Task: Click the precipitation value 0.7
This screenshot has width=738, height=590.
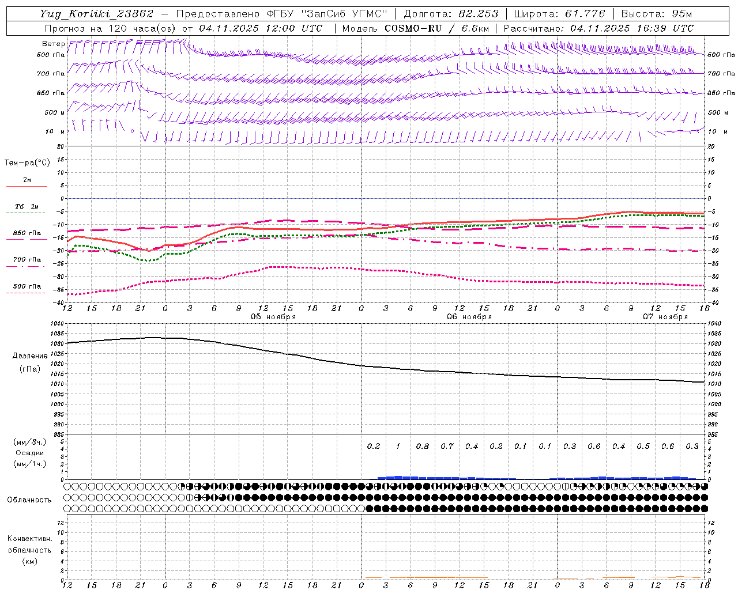Action: [447, 446]
